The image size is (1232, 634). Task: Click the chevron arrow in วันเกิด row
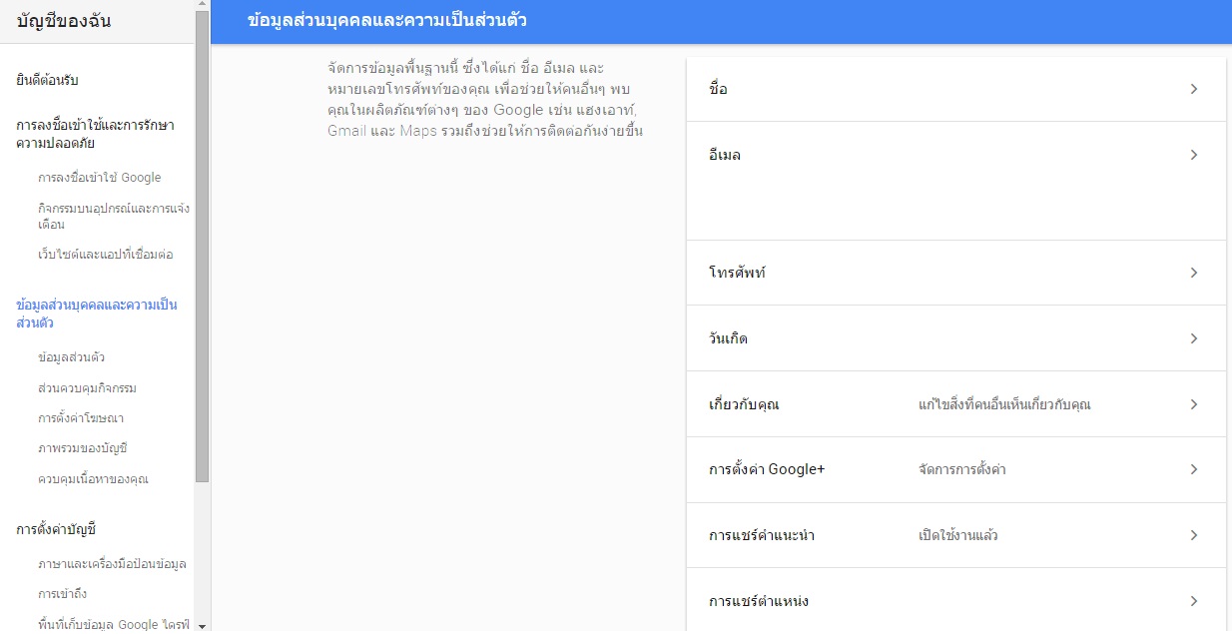coord(1193,338)
